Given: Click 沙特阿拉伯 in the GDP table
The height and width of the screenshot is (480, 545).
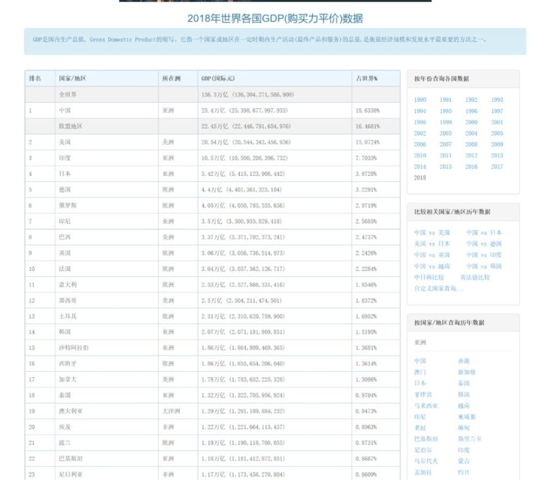Looking at the screenshot, I should pyautogui.click(x=74, y=348).
